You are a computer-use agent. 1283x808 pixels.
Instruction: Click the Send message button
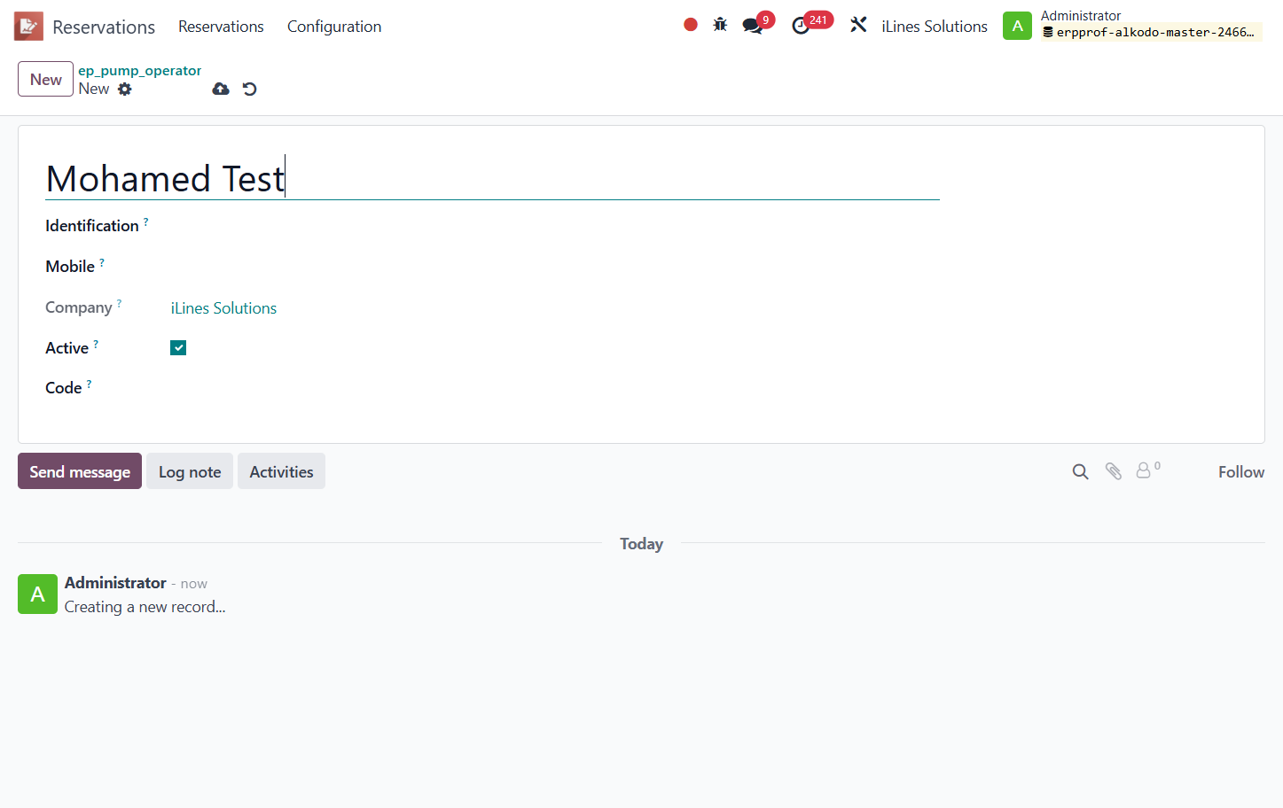click(x=80, y=471)
